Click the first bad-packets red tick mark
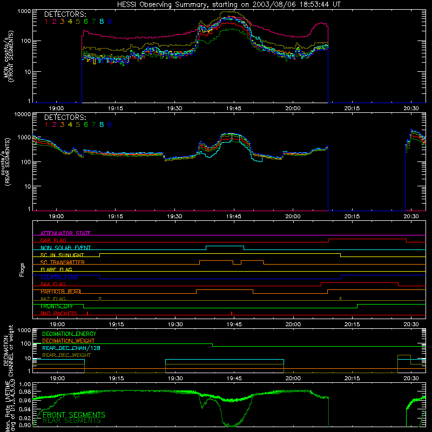 [x=87, y=313]
